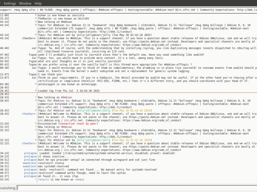Click the green jelly!jelly@user/jelly hostmask at 32:15
The width and height of the screenshot is (257, 192).
coord(94,140)
